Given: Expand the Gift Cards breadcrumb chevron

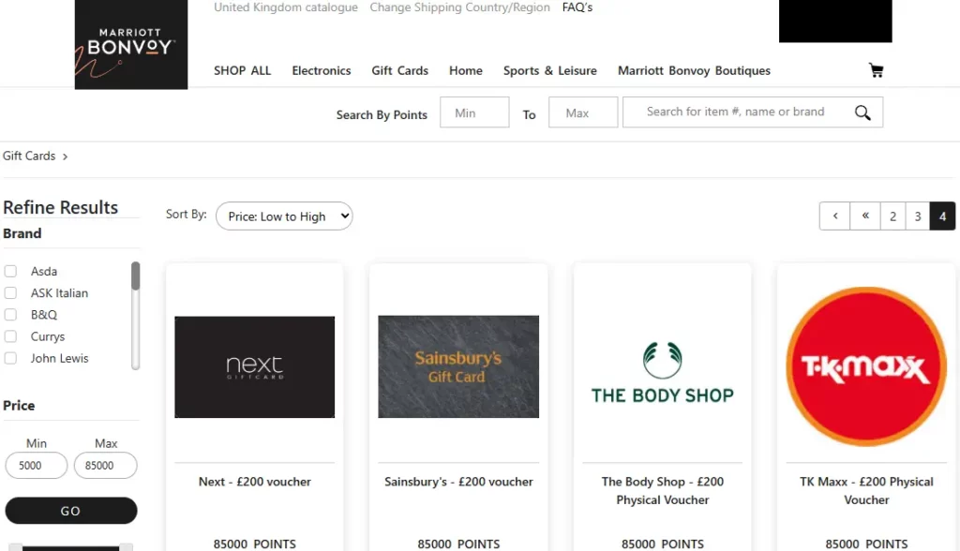Looking at the screenshot, I should pyautogui.click(x=65, y=156).
